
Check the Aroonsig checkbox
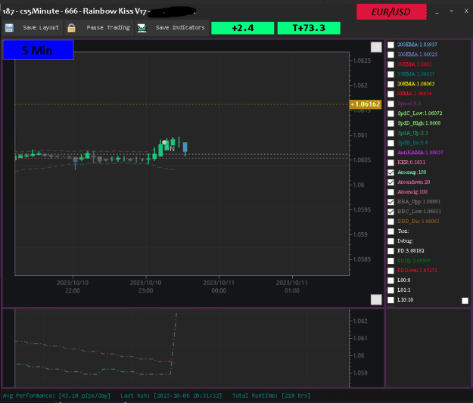391,192
